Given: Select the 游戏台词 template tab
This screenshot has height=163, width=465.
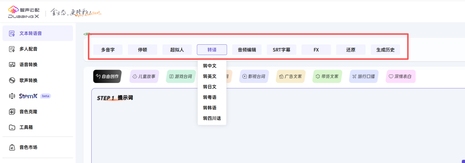Looking at the screenshot, I should (x=180, y=77).
